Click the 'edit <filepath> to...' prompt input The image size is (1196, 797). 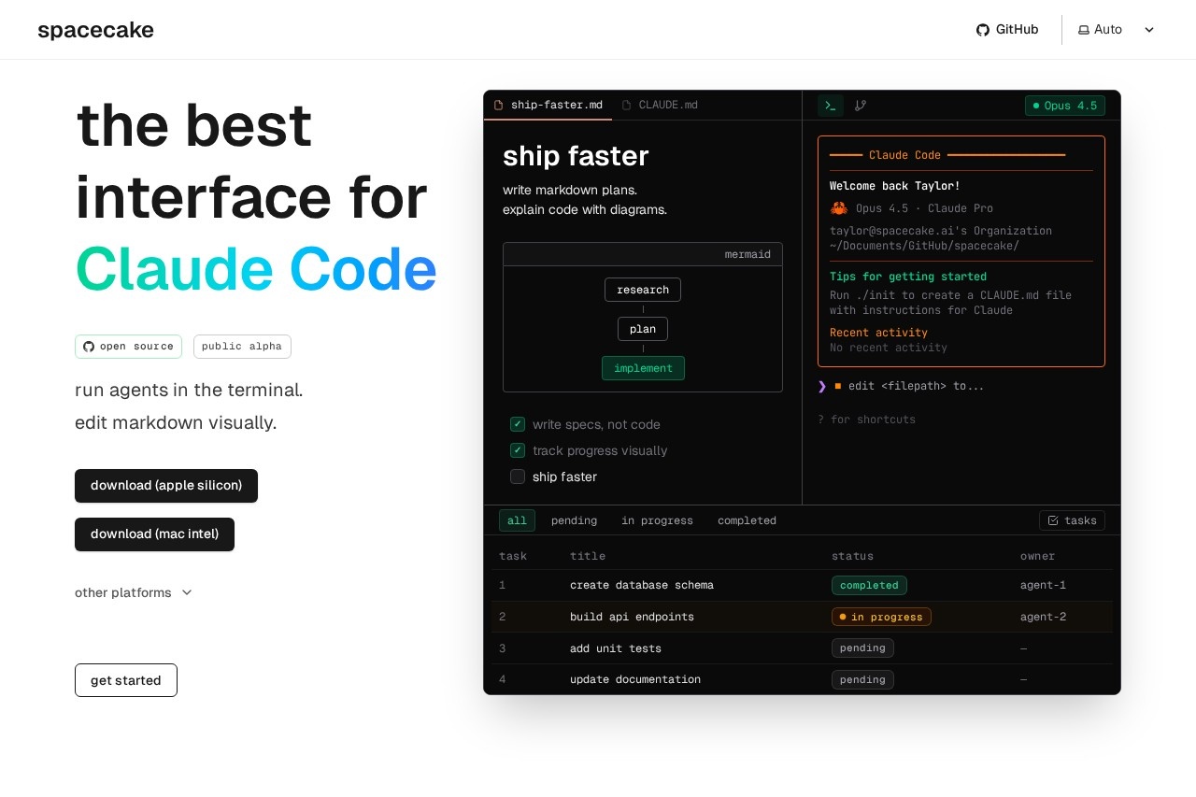(916, 386)
